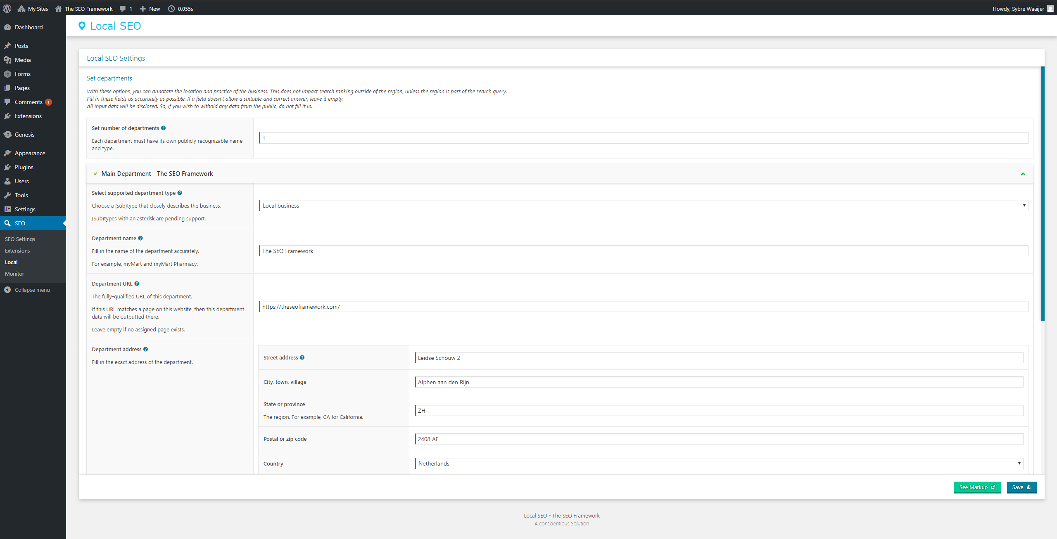Open the Genesis menu item
The width and height of the screenshot is (1057, 539).
[33, 135]
